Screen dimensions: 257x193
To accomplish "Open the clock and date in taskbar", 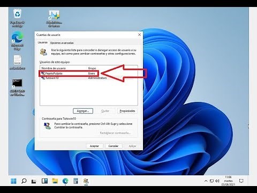I will (228, 181).
